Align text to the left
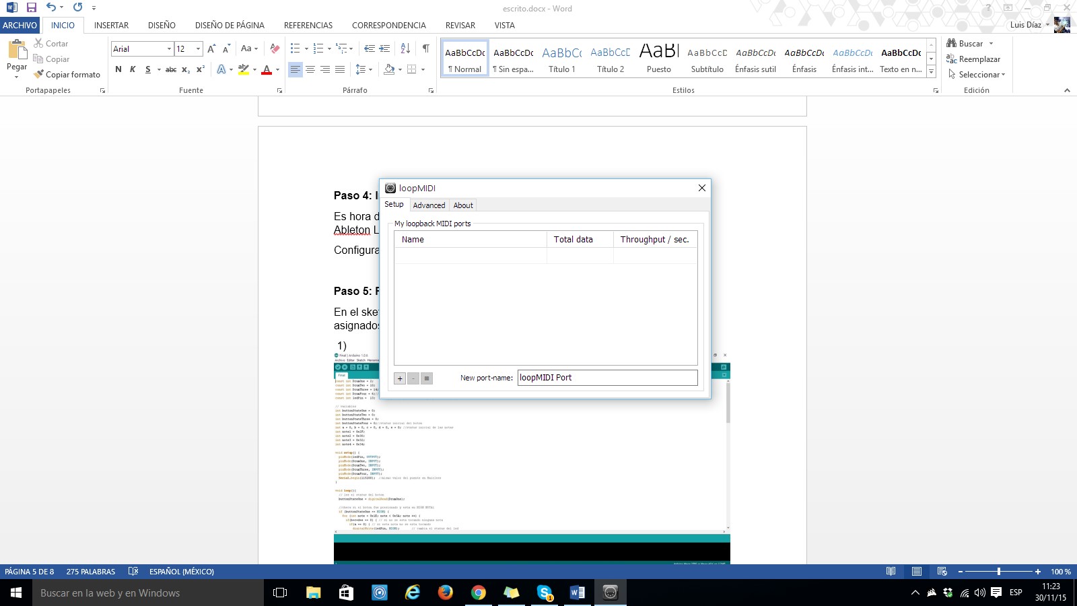The image size is (1077, 606). pyautogui.click(x=296, y=69)
